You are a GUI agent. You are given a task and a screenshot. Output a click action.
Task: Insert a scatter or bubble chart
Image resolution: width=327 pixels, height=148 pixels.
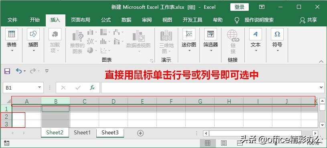[x=104, y=50]
